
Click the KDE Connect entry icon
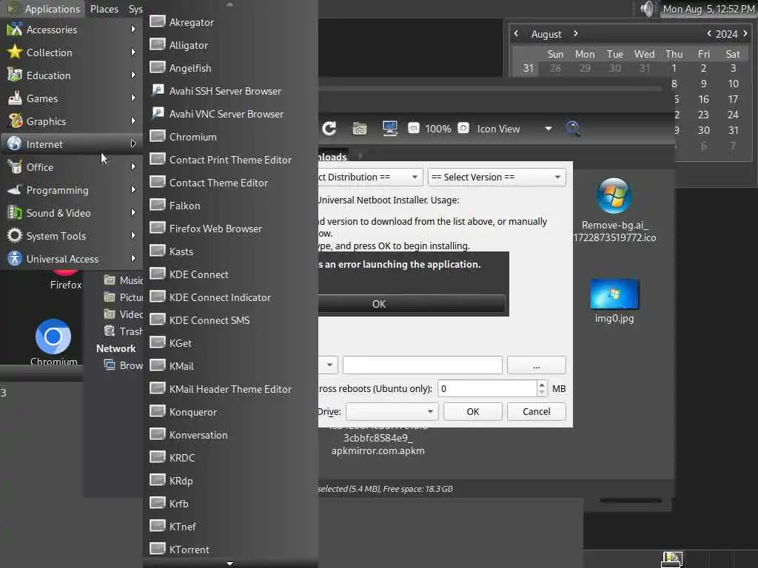tap(158, 274)
